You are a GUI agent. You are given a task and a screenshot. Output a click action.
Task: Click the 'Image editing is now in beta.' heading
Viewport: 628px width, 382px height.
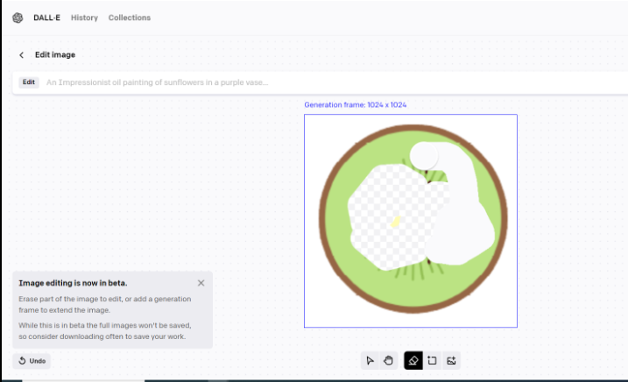(x=73, y=283)
